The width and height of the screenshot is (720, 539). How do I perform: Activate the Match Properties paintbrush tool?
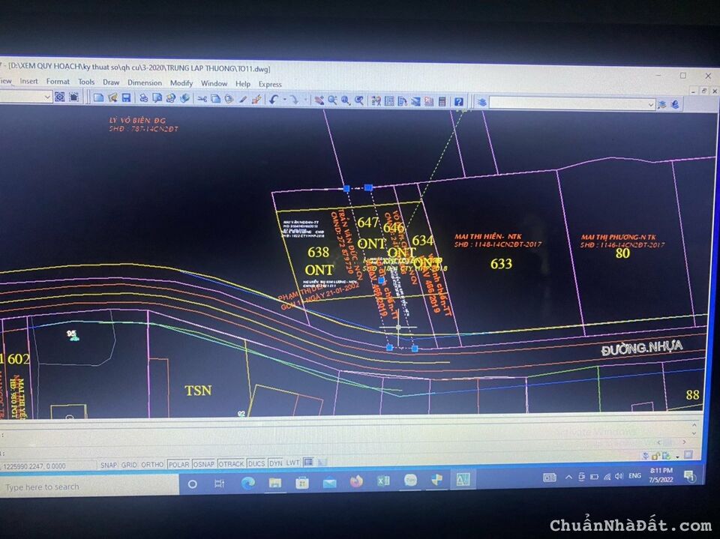coord(256,98)
